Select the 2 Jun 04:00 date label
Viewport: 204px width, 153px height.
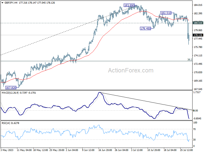coord(72,150)
